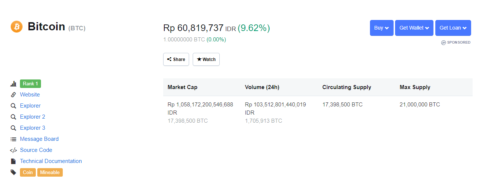Image resolution: width=487 pixels, height=187 pixels.
Task: Open the Website link
Action: [30, 95]
